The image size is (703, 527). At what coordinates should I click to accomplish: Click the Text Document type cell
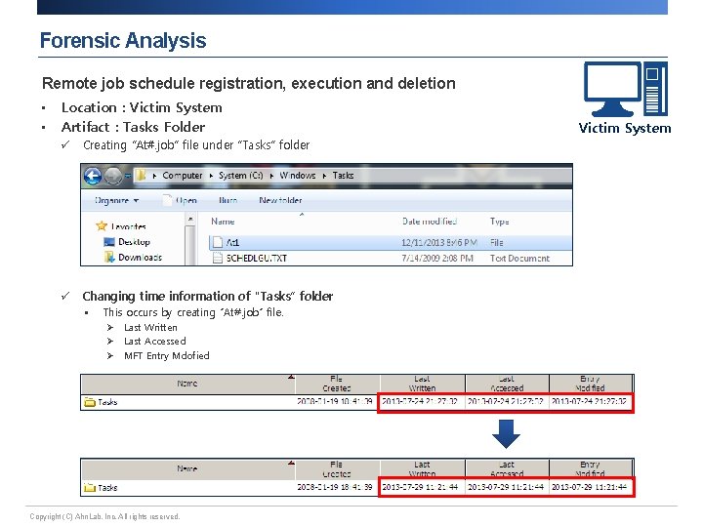[519, 258]
